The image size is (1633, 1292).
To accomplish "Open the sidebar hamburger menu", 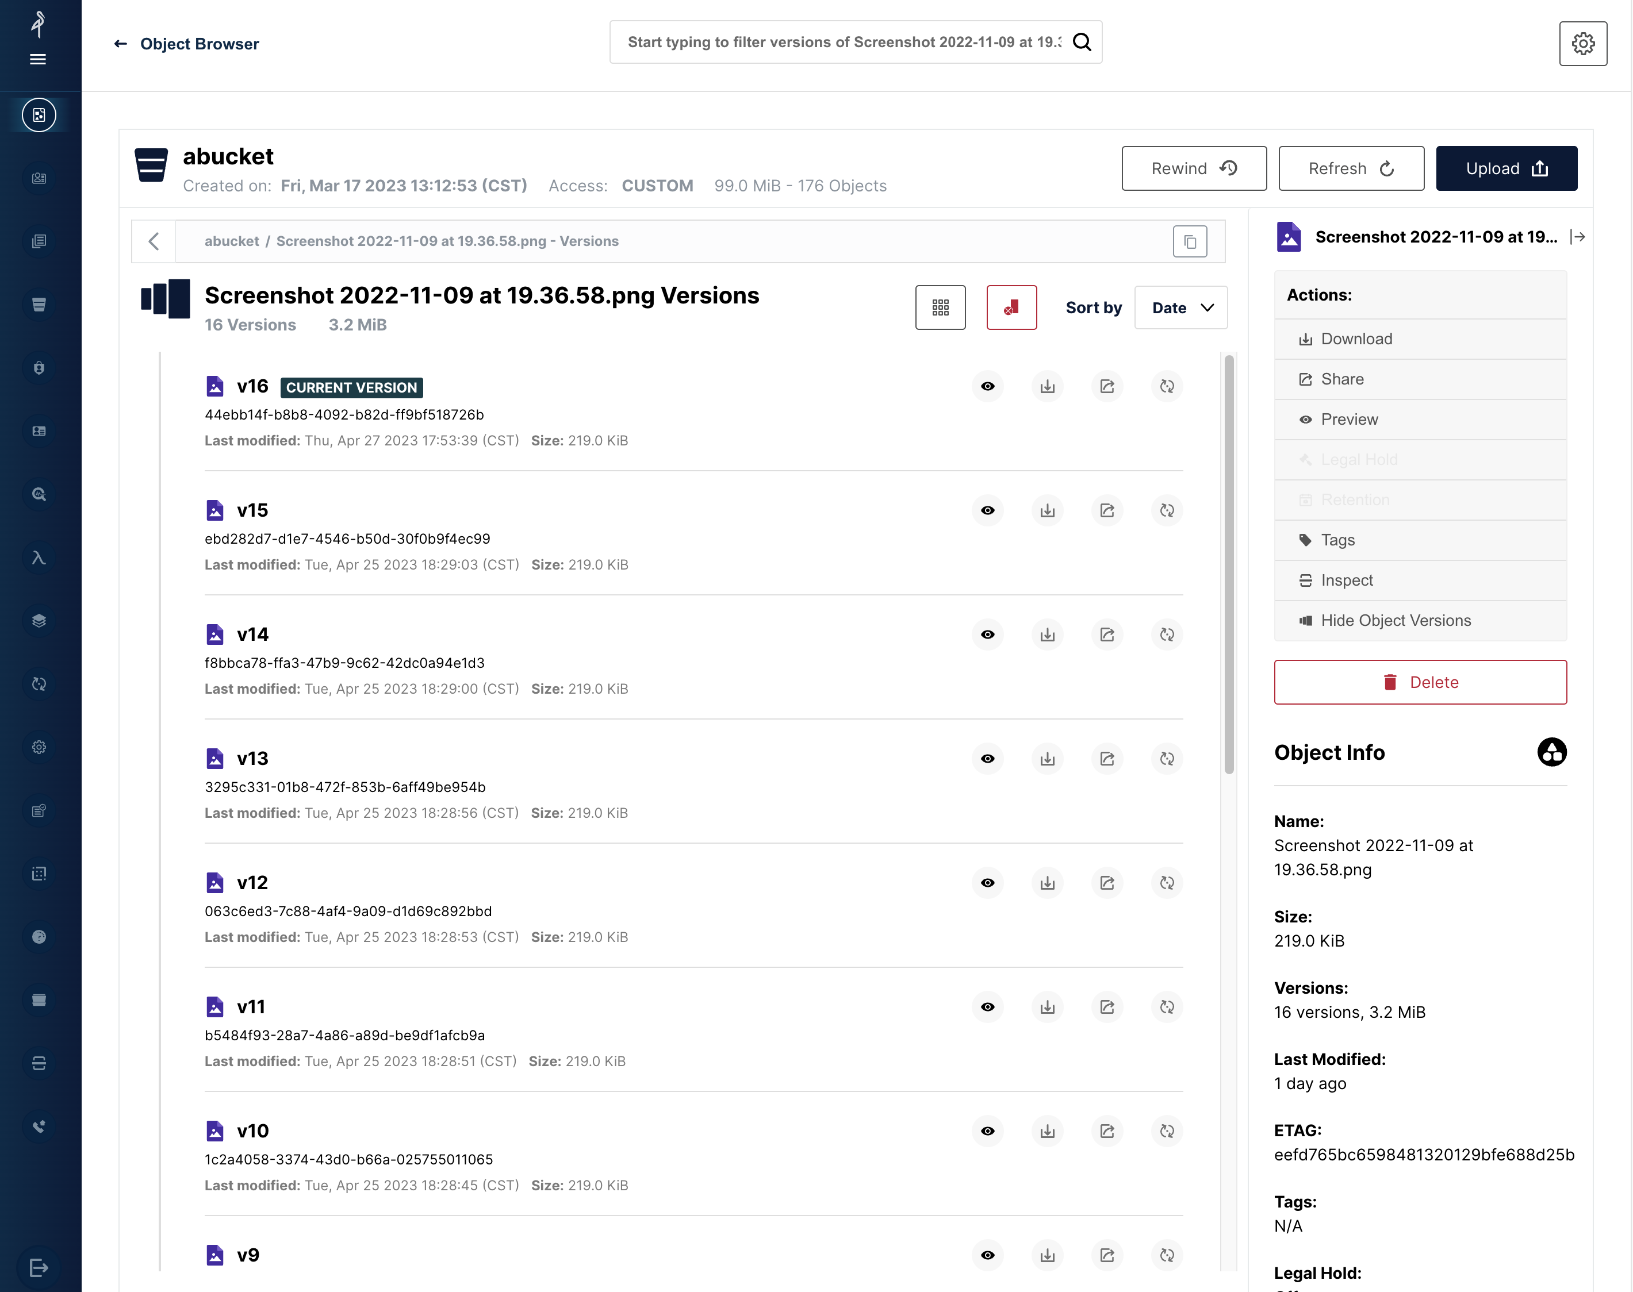I will (38, 59).
